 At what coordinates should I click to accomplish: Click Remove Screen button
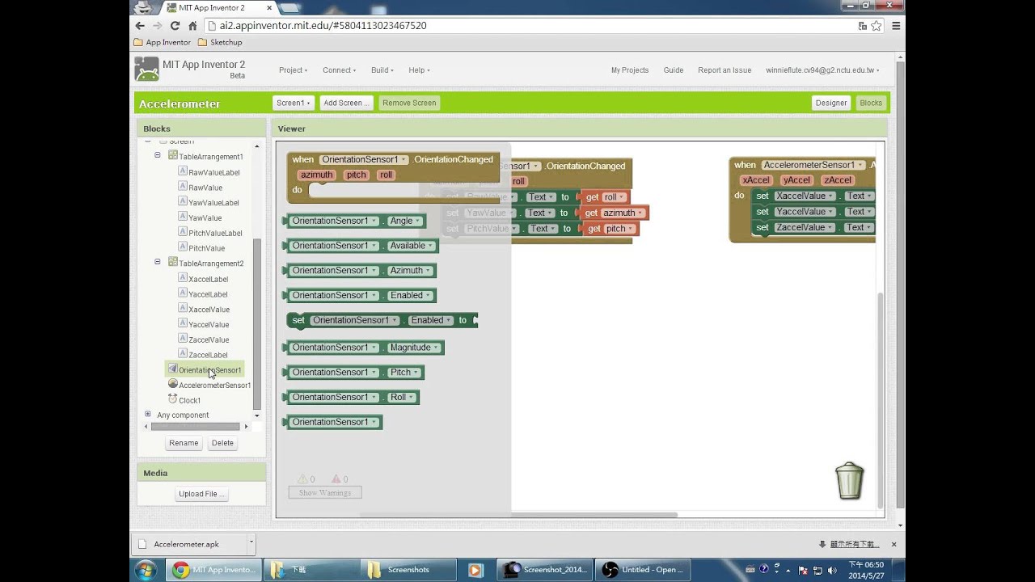[409, 103]
